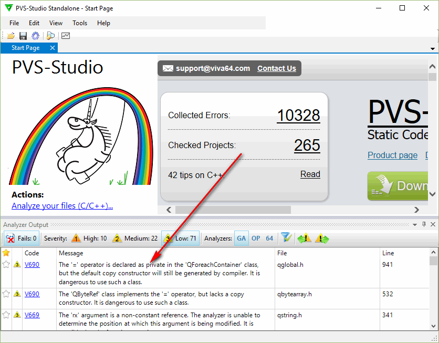The width and height of the screenshot is (439, 343).
Task: Click warning level icon in qglobal.h row
Action: [x=17, y=265]
